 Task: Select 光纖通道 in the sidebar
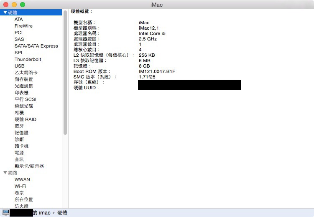(24, 86)
